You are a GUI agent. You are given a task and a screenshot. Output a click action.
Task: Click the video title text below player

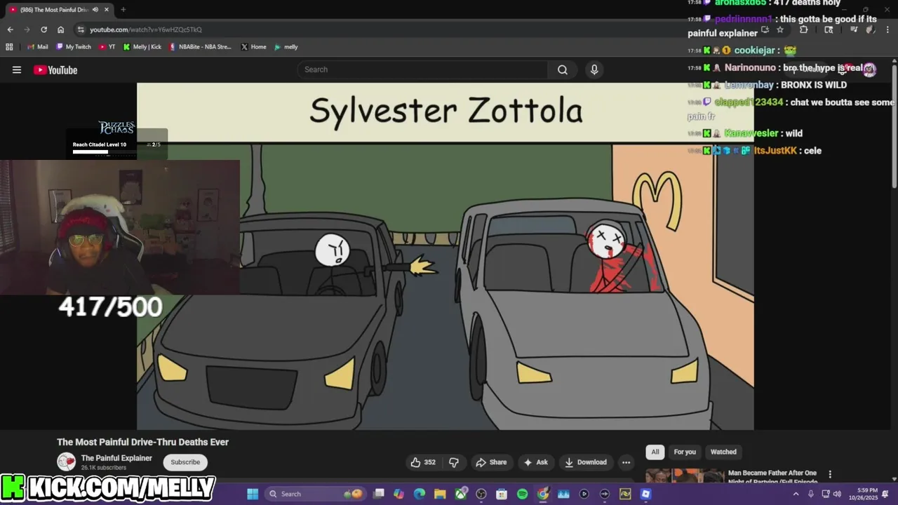tap(143, 442)
